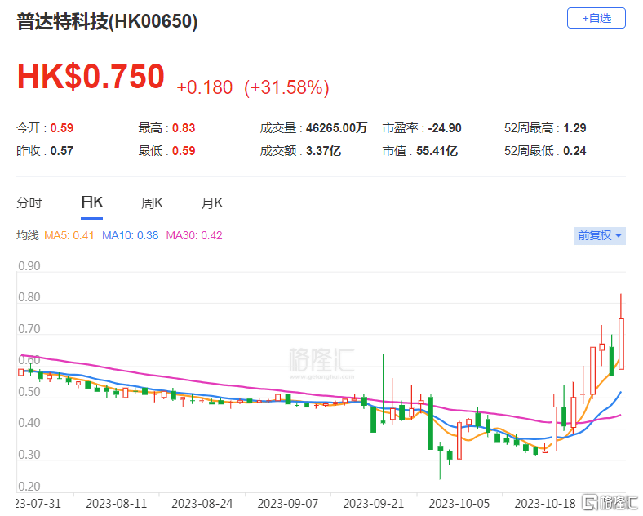
Task: Switch to 分时 chart tab
Action: (29, 202)
